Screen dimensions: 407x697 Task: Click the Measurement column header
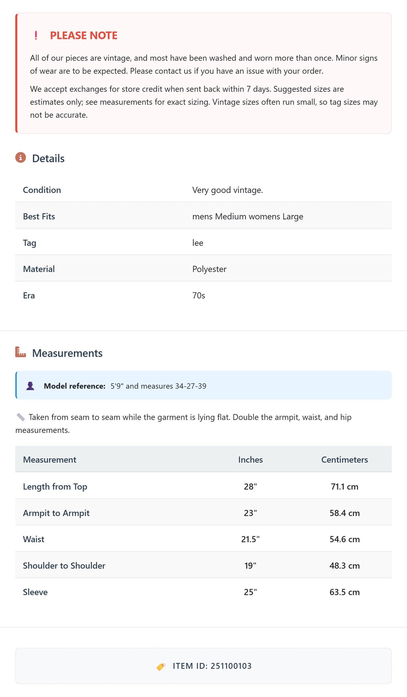click(50, 459)
